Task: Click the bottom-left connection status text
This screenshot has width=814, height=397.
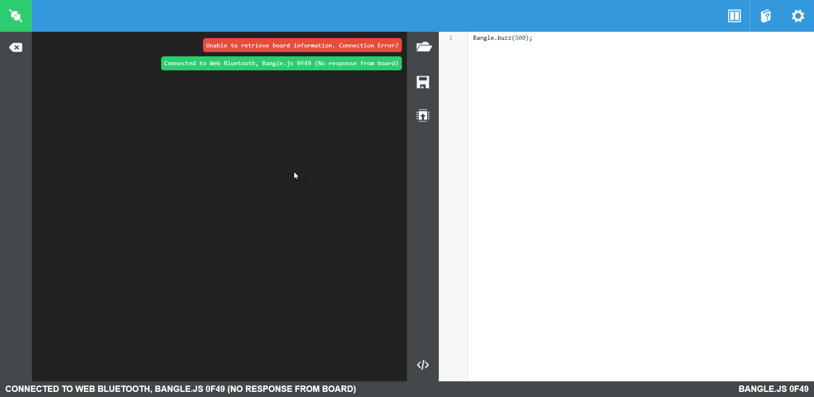Action: tap(180, 389)
